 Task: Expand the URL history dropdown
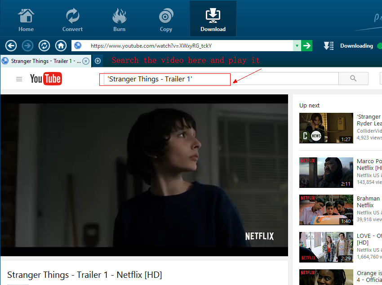[x=297, y=46]
